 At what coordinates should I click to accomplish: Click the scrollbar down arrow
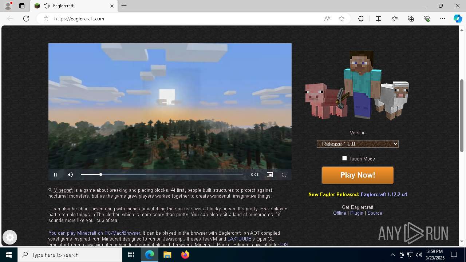pos(462,242)
